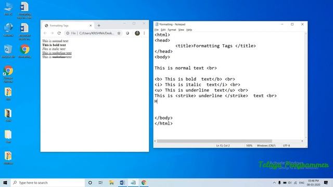
Task: Click the ENG language indicator
Action: click(302, 182)
